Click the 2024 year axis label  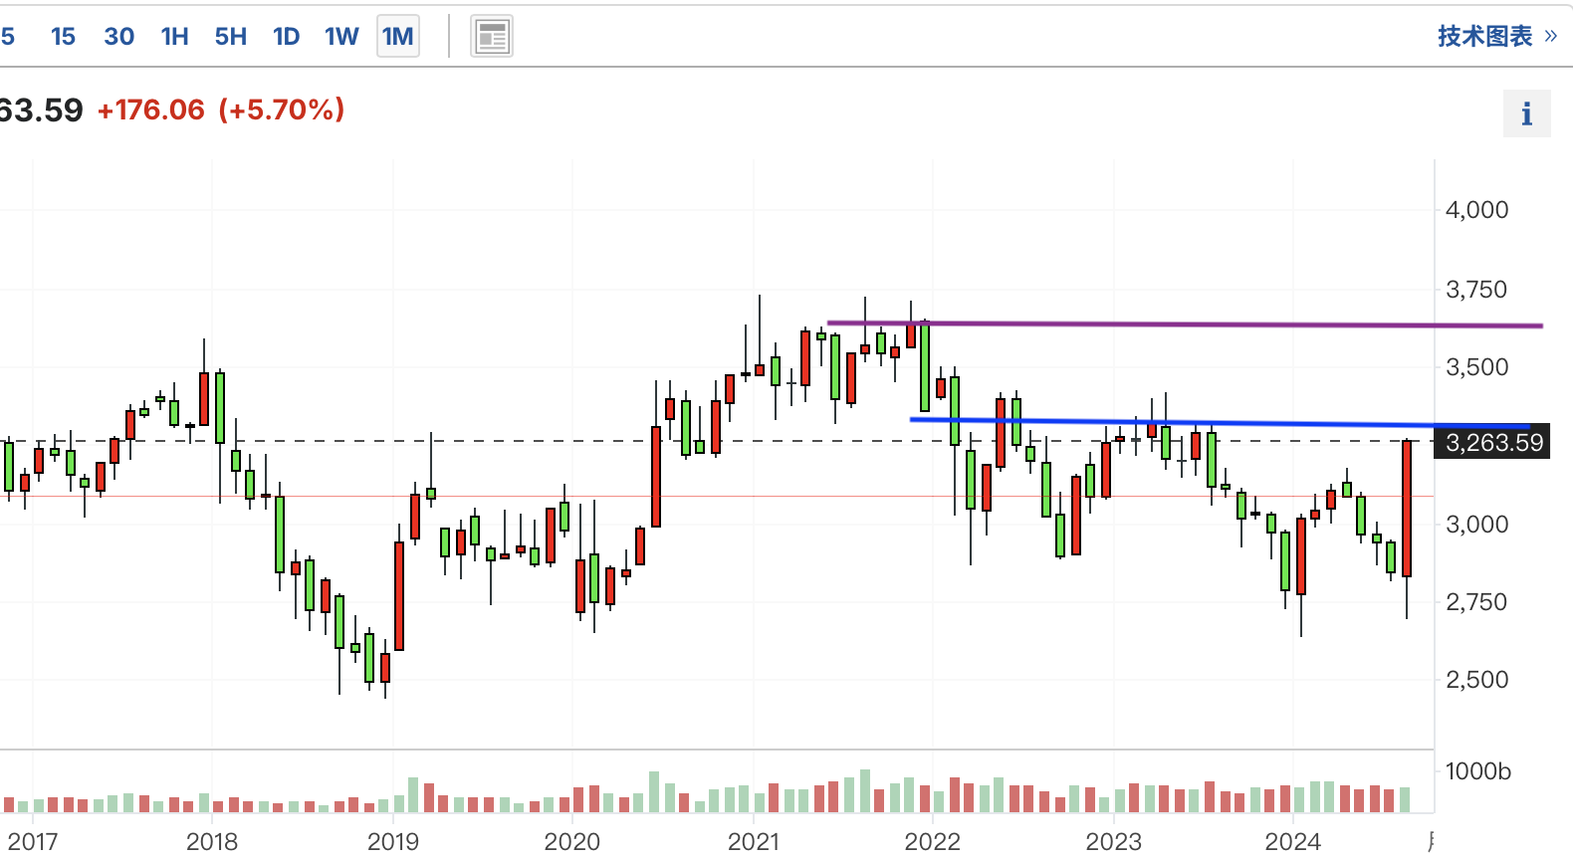pos(1292,842)
